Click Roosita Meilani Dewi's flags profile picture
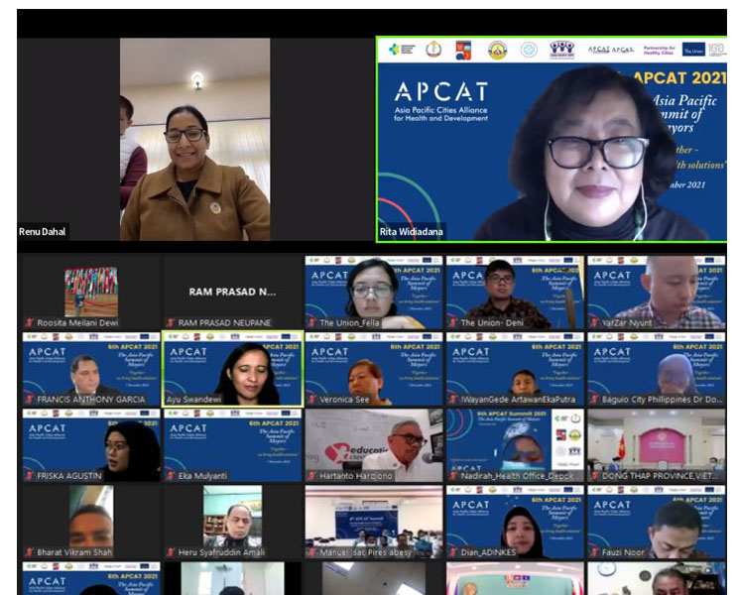 (x=91, y=292)
